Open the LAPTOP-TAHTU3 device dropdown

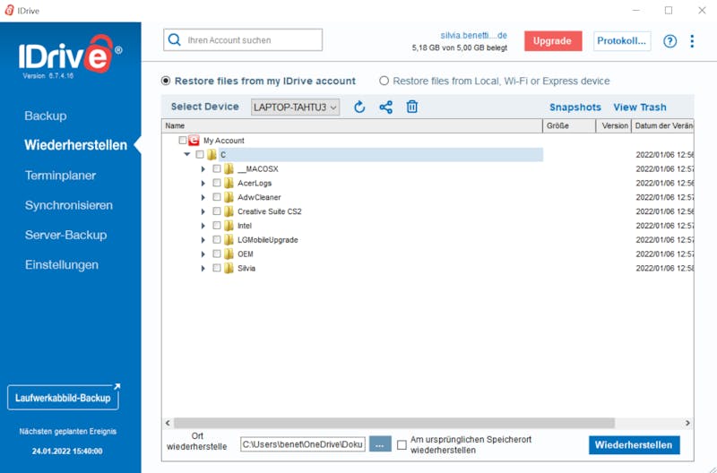[295, 107]
